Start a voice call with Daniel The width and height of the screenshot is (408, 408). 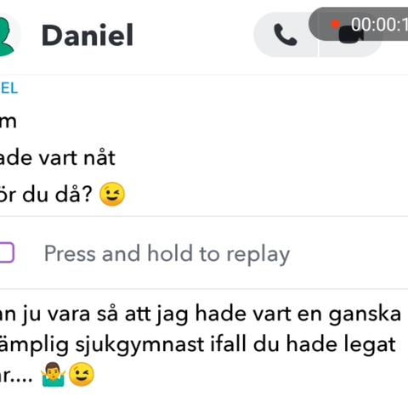286,35
